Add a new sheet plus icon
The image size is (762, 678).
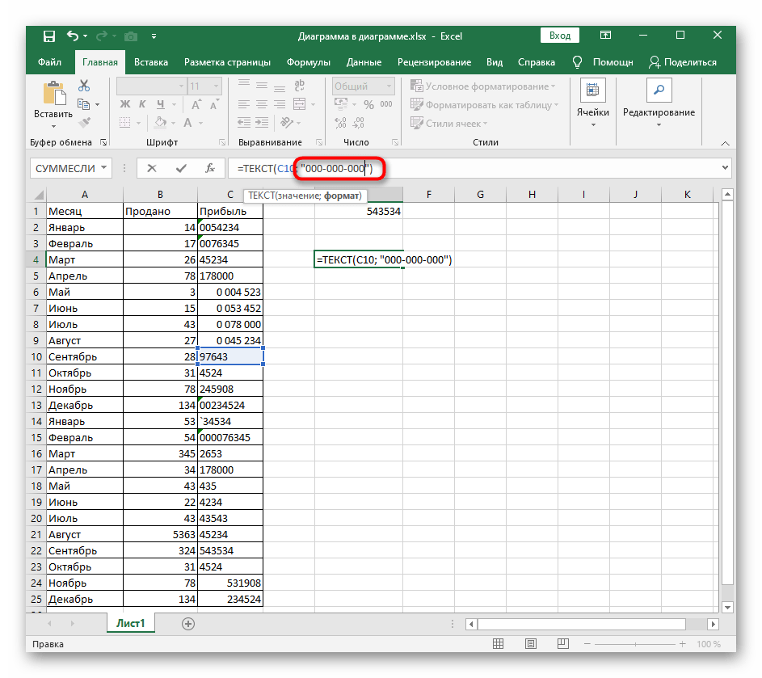[188, 624]
